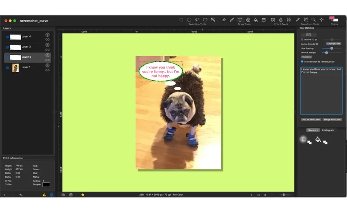
Task: Click Layer 4 link chain icon
Action: [47, 39]
